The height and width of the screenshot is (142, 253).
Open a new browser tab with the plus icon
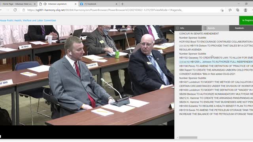(x=122, y=4)
